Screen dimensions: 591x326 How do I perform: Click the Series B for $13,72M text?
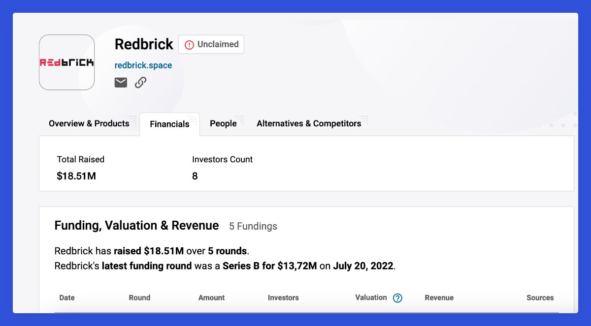269,266
